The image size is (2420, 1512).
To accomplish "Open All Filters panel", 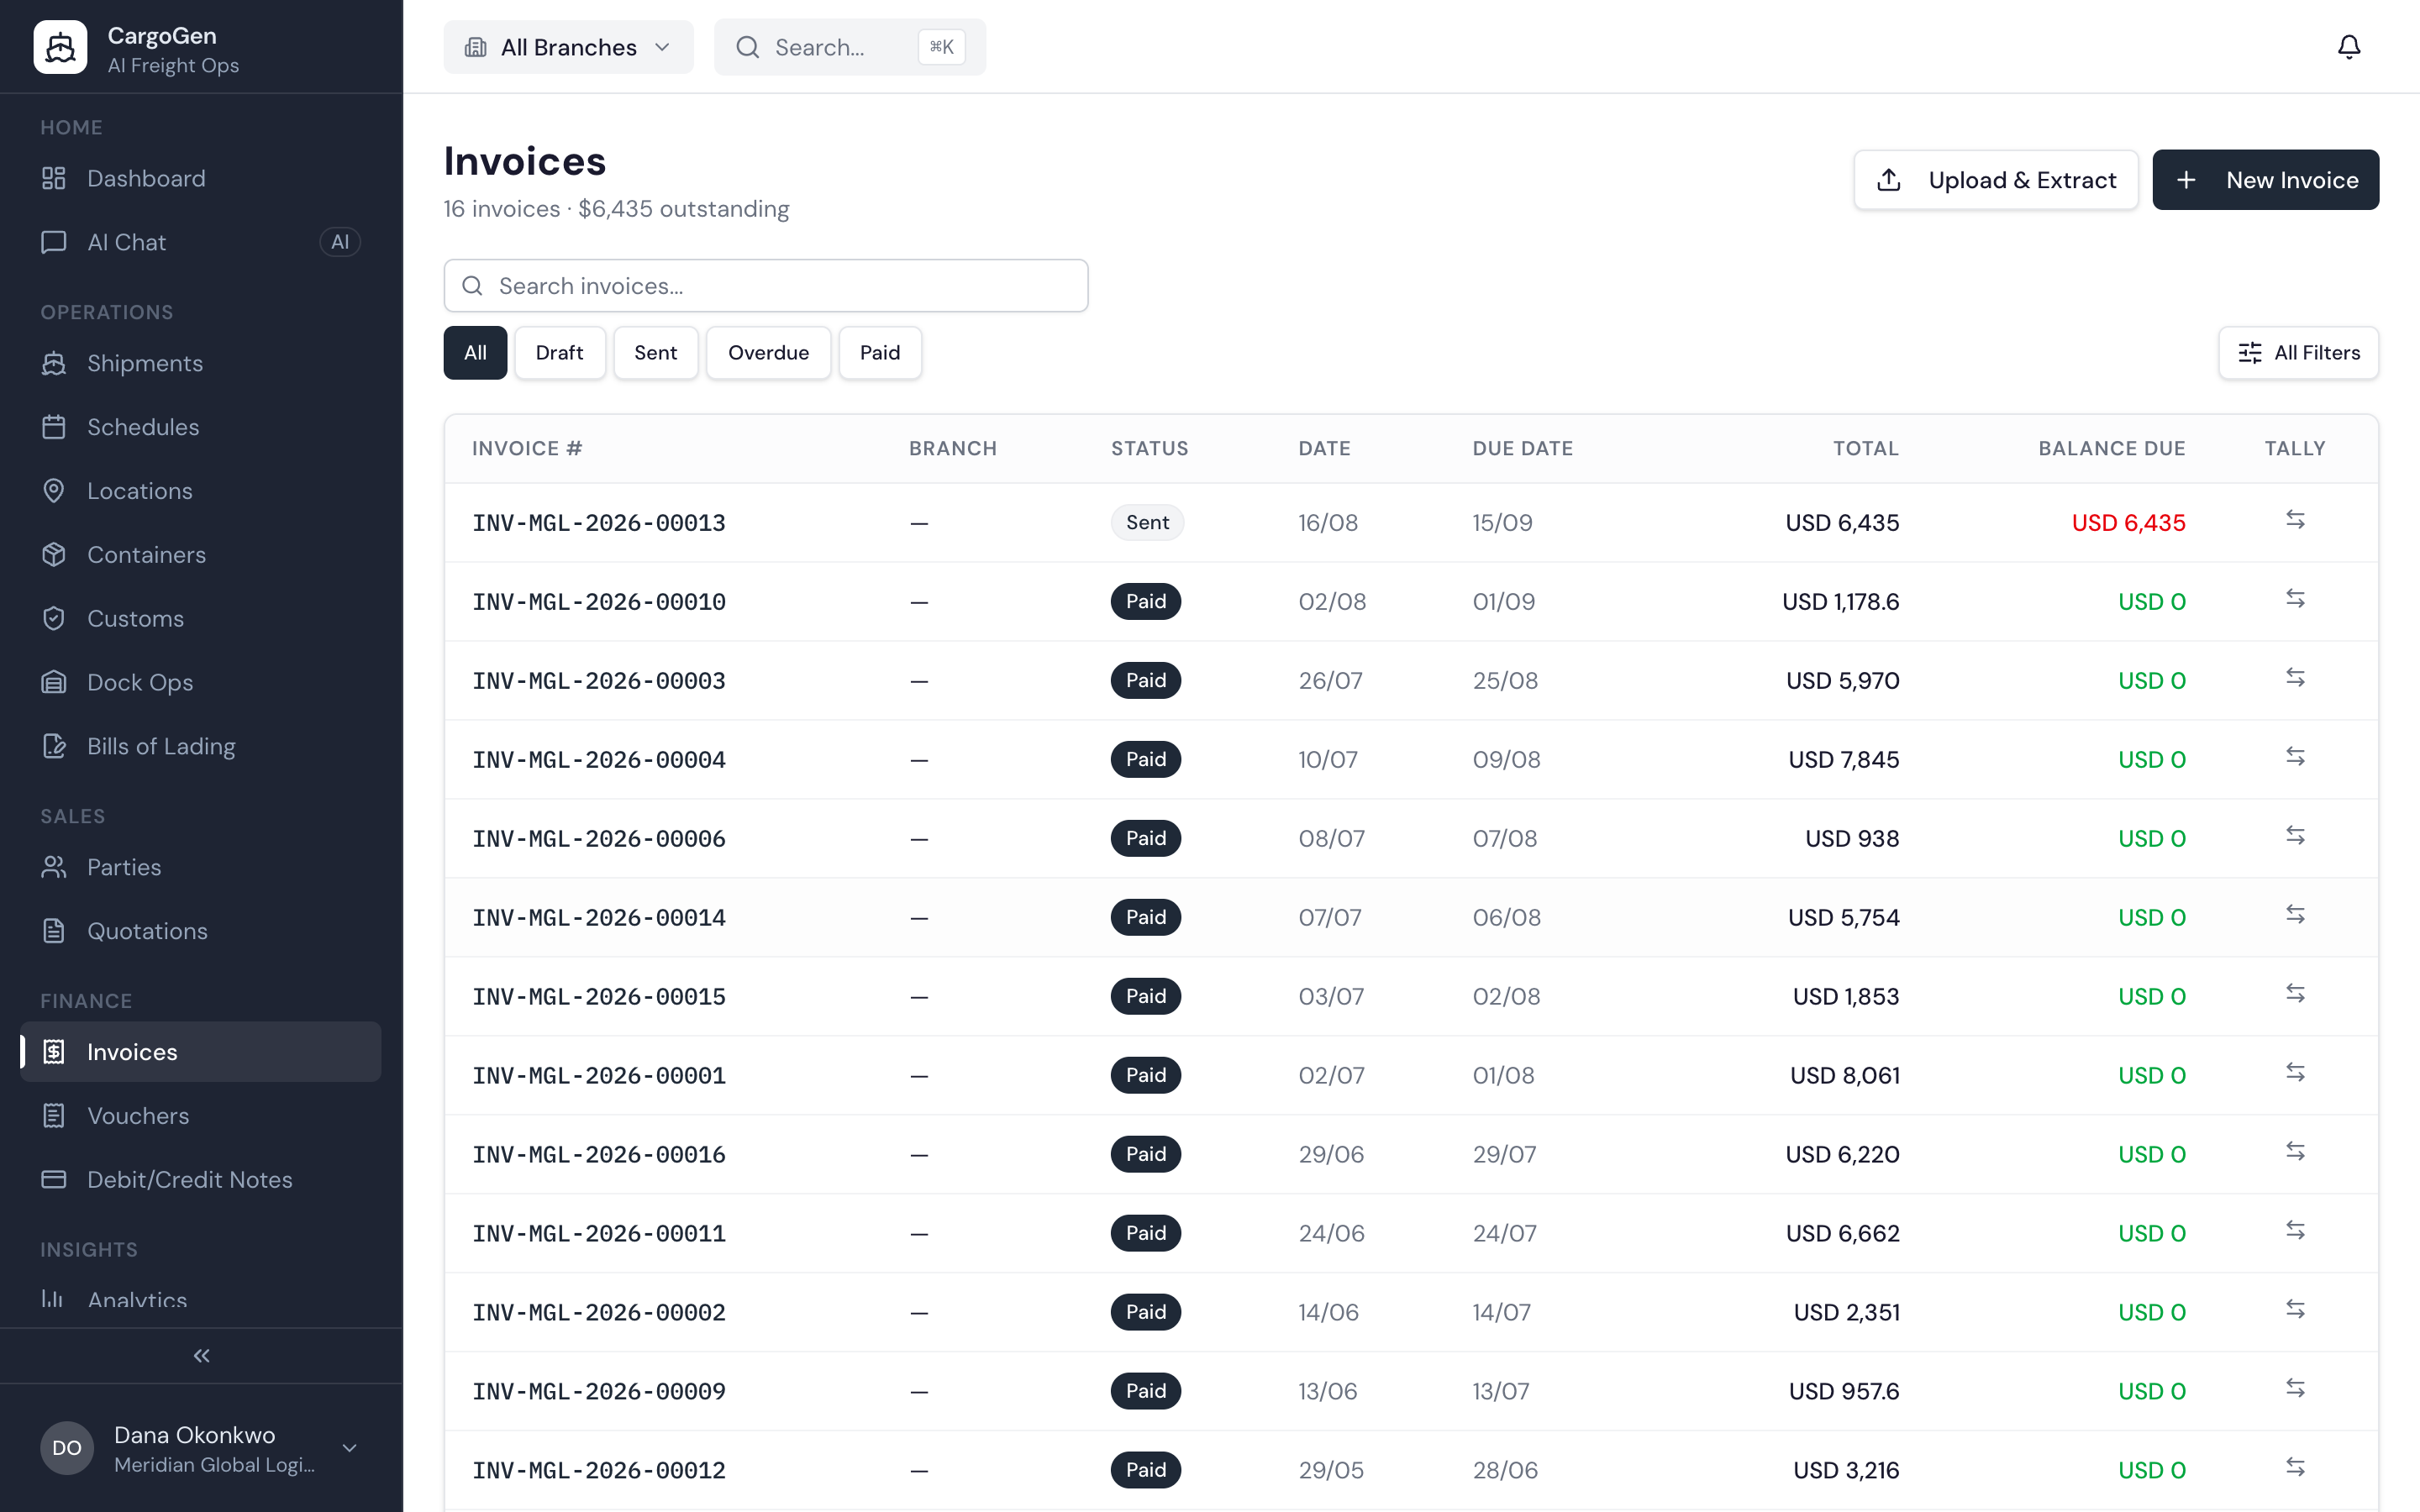I will (x=2298, y=353).
